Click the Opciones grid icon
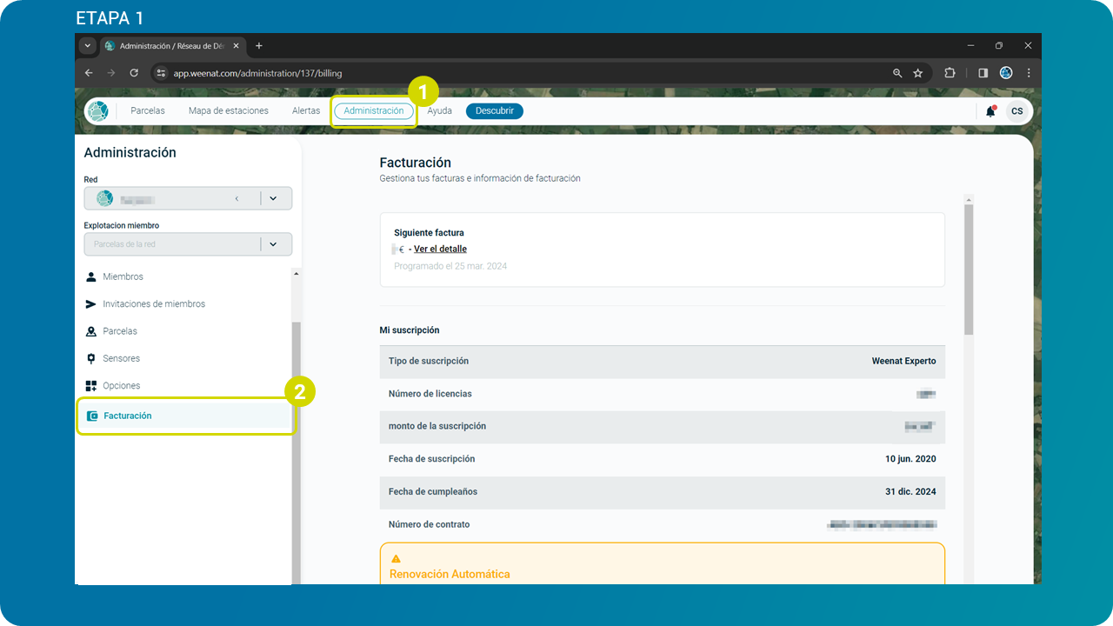The height and width of the screenshot is (626, 1113). coord(91,385)
